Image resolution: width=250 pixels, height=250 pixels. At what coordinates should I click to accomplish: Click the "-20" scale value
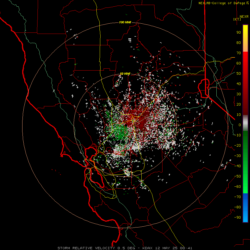(x=237, y=146)
